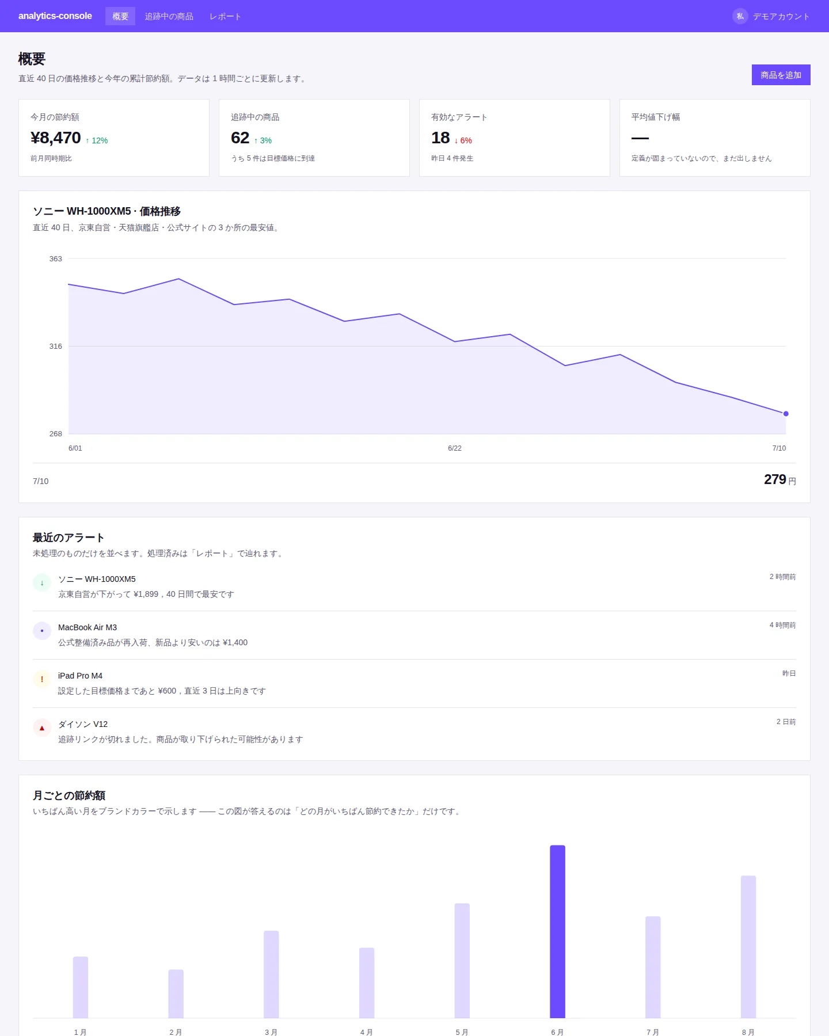
Task: Click the 7/10 endpoint dot on price chart
Action: point(786,414)
